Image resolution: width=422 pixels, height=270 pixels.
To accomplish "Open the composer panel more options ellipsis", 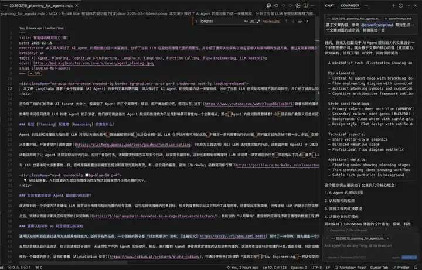I will (408, 5).
